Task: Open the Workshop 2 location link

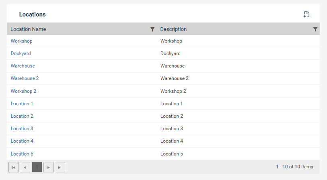Action: (23, 91)
